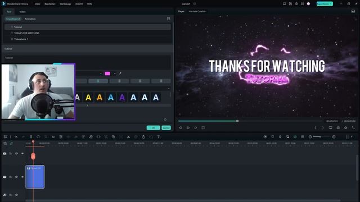Click the OK button
360x202 pixels.
pyautogui.click(x=154, y=128)
